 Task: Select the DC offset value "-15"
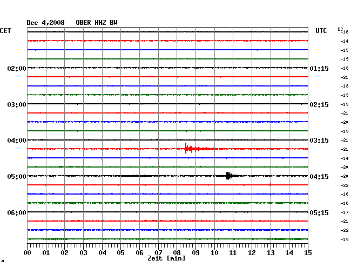click(345, 50)
